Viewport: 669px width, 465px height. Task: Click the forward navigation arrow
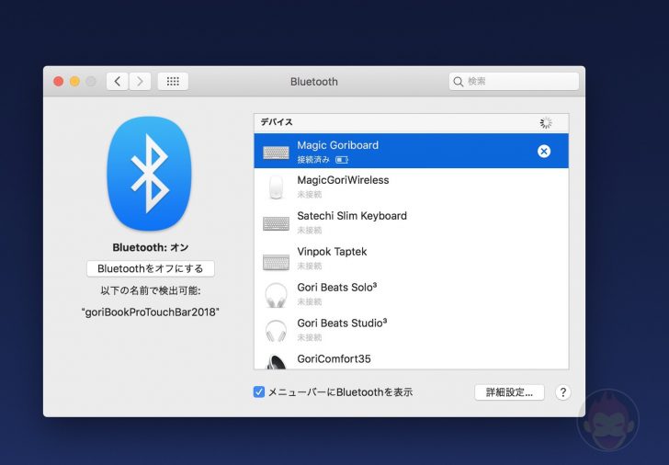140,81
